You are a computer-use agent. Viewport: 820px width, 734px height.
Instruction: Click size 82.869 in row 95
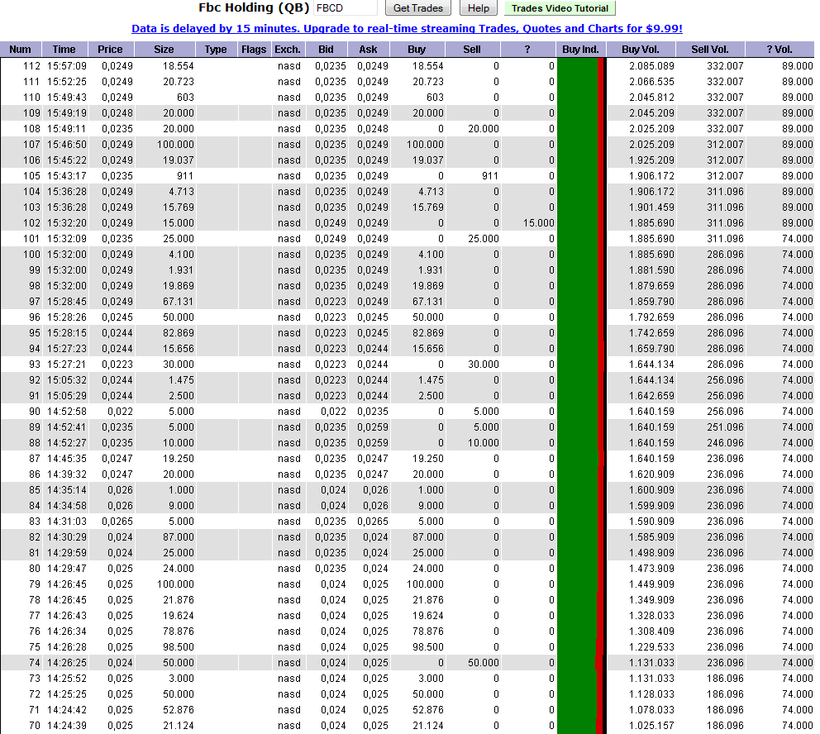(179, 332)
